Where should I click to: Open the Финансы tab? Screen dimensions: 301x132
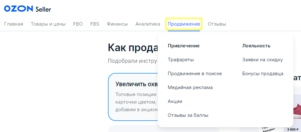pyautogui.click(x=117, y=24)
